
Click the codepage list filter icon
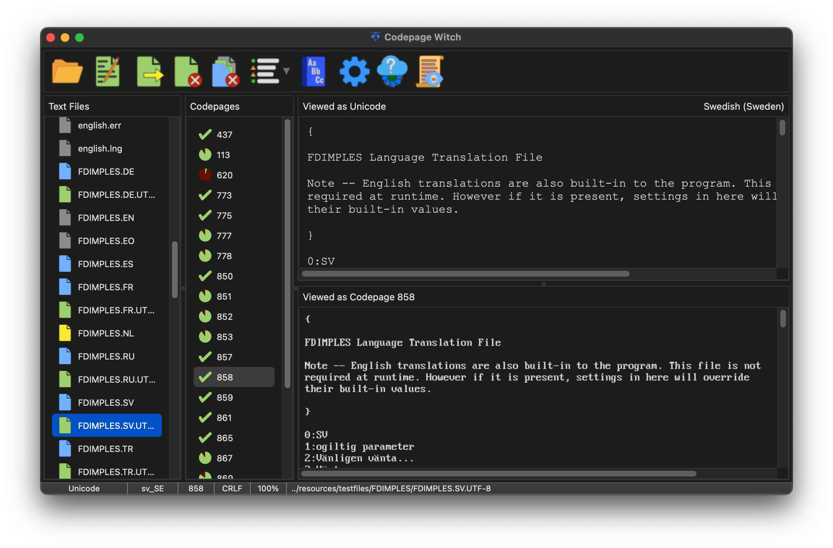tap(266, 71)
